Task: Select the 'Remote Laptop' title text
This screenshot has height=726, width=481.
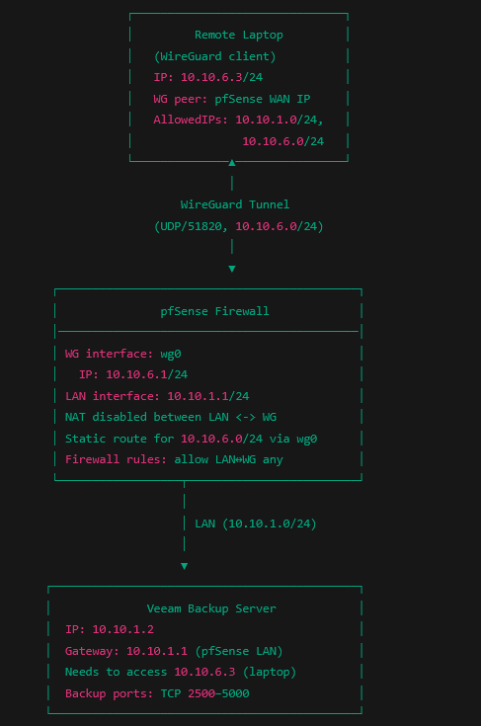Action: [x=238, y=35]
